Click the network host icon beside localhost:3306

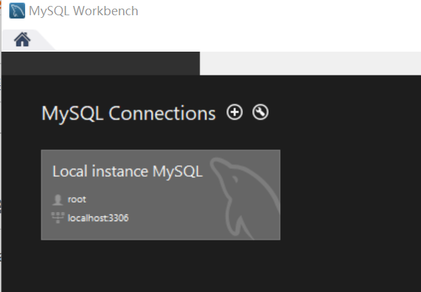(58, 218)
